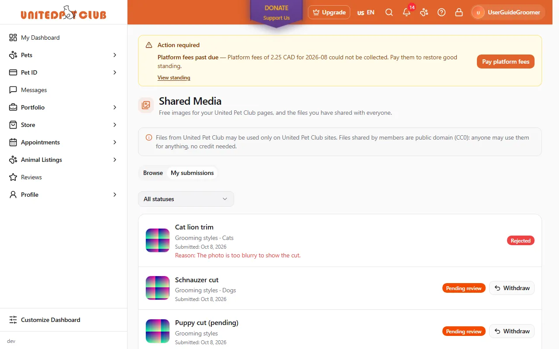The image size is (559, 349).
Task: Expand the Appointments chevron
Action: pos(115,142)
